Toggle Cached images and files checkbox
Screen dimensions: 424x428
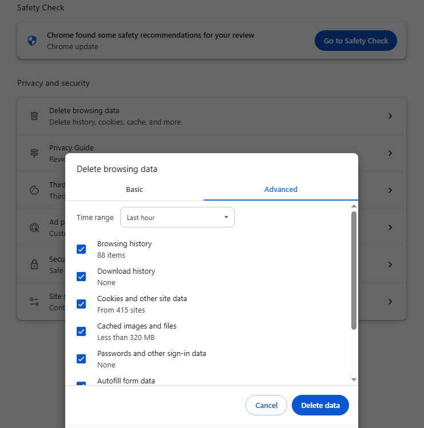click(x=81, y=331)
